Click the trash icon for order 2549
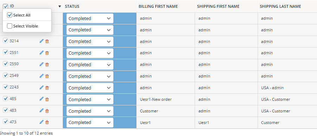The image size is (317, 136). tap(47, 76)
